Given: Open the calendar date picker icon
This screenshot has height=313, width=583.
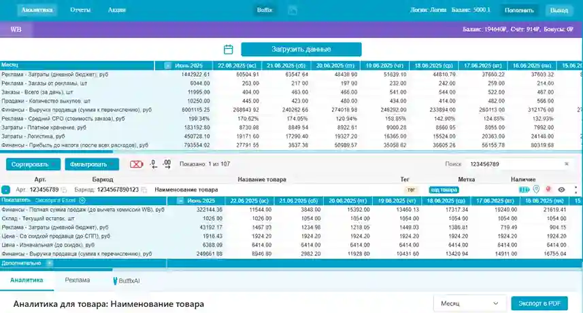Looking at the screenshot, I should 229,50.
